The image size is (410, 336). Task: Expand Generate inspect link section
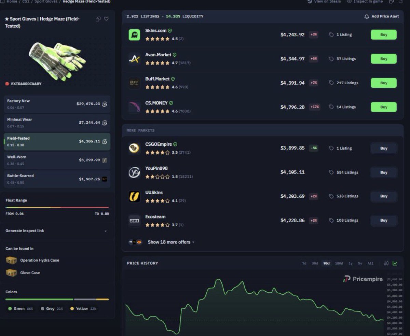pos(57,231)
